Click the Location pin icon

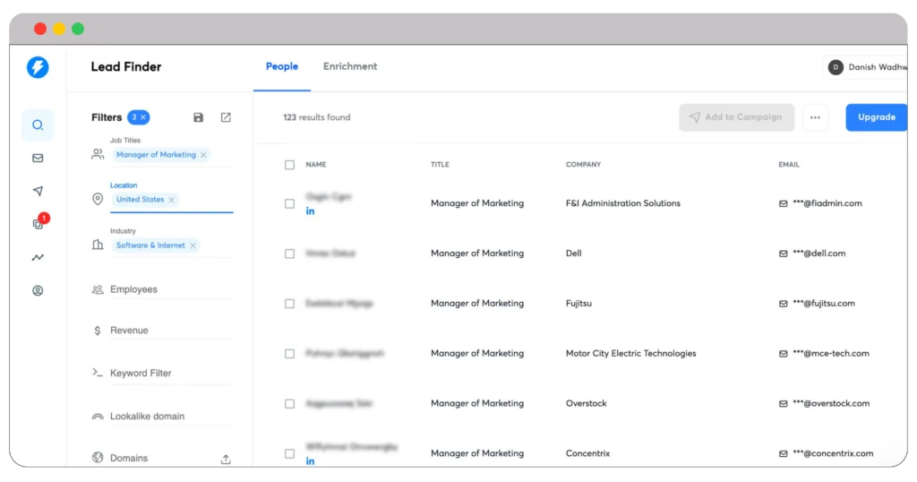pos(98,199)
